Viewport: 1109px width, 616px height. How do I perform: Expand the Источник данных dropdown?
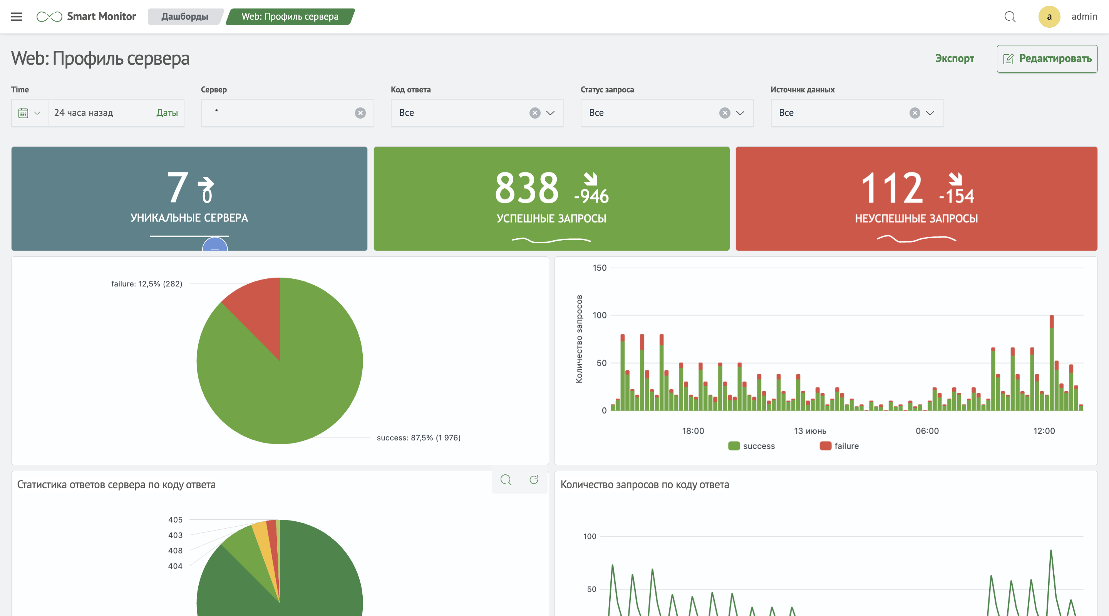930,113
